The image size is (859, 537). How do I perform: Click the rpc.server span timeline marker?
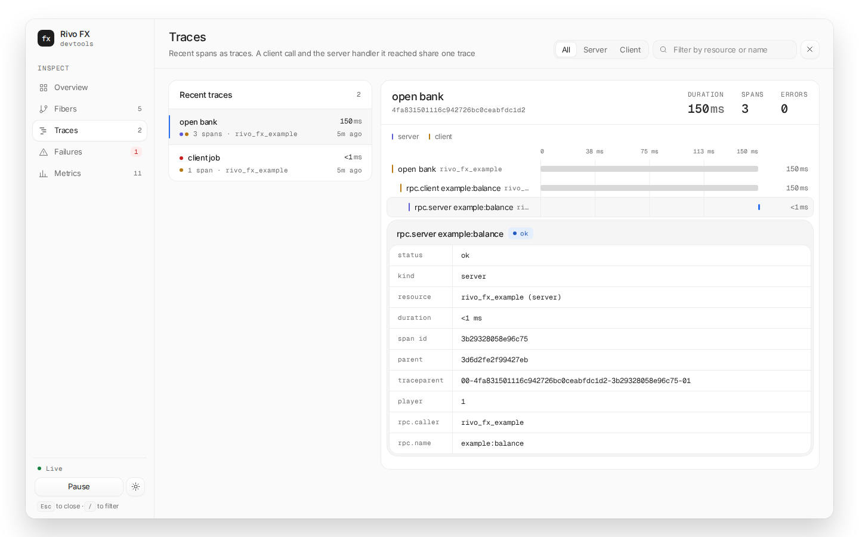(x=759, y=208)
